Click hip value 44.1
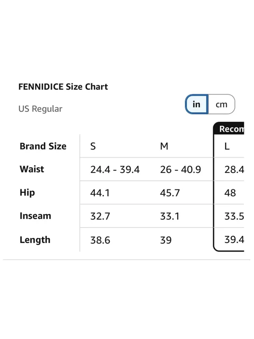Image resolution: width=254 pixels, height=339 pixels. coord(100,193)
